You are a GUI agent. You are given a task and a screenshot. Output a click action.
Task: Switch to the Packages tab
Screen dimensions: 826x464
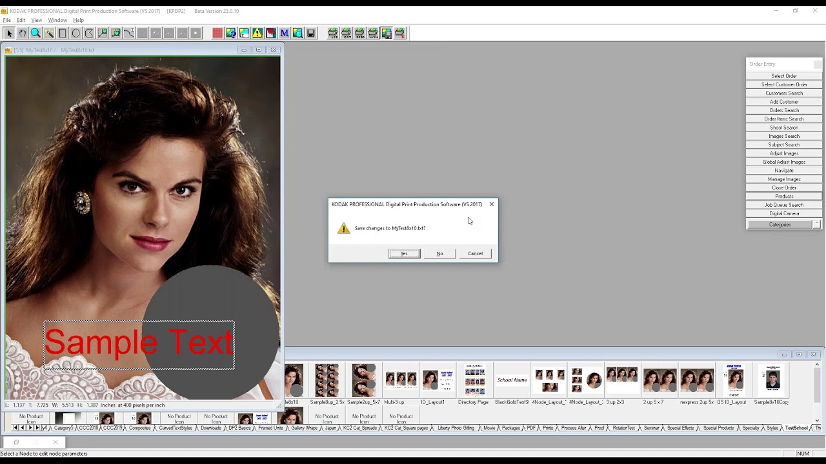(x=510, y=428)
